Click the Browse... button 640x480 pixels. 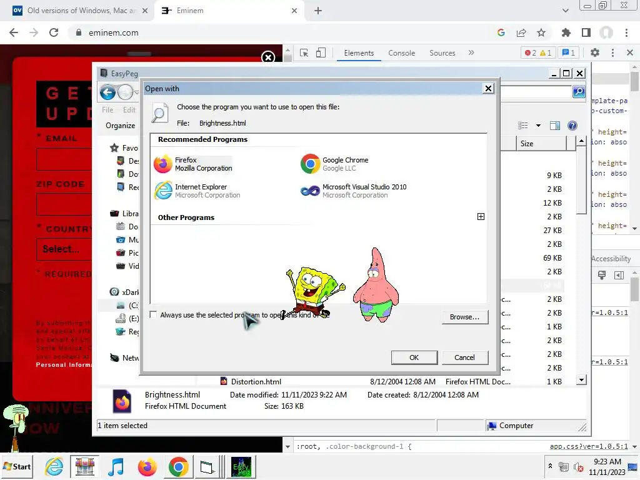pyautogui.click(x=464, y=317)
